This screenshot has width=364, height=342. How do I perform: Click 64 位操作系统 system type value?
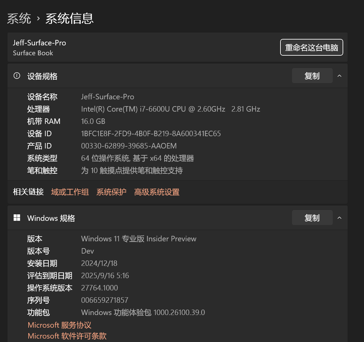click(x=137, y=158)
